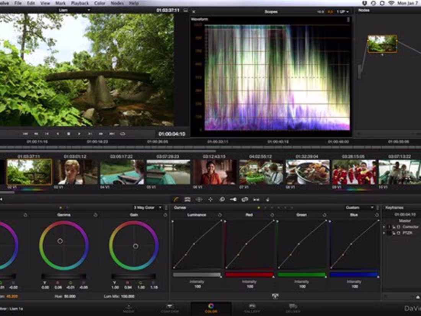
Task: Open the Blur palette icon
Action: click(x=222, y=199)
